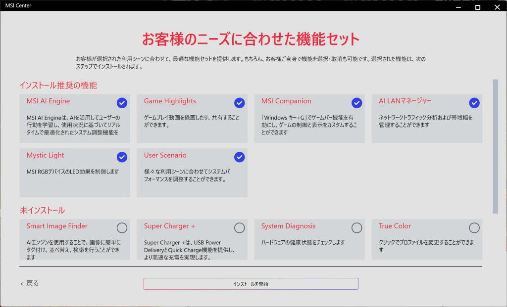
Task: Go back with the < 戻る link
Action: [x=29, y=283]
